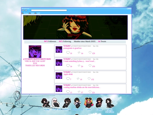Click the profile header banner image
Image resolution: width=153 pixels, height=115 pixels.
[75, 27]
